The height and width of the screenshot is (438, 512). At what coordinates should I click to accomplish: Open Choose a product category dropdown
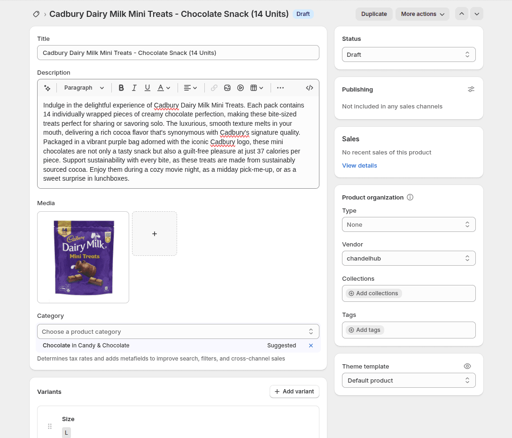[x=178, y=331]
